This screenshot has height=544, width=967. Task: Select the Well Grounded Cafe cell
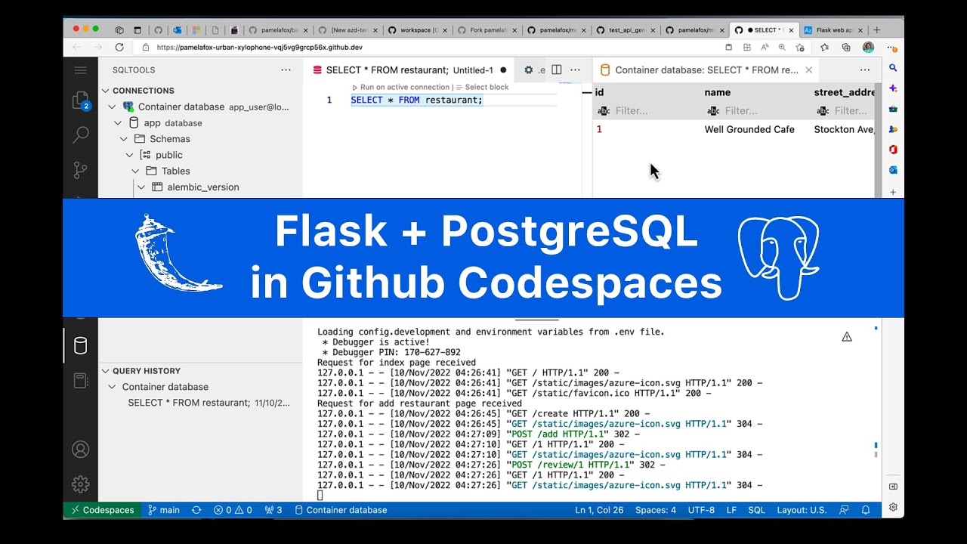(749, 129)
